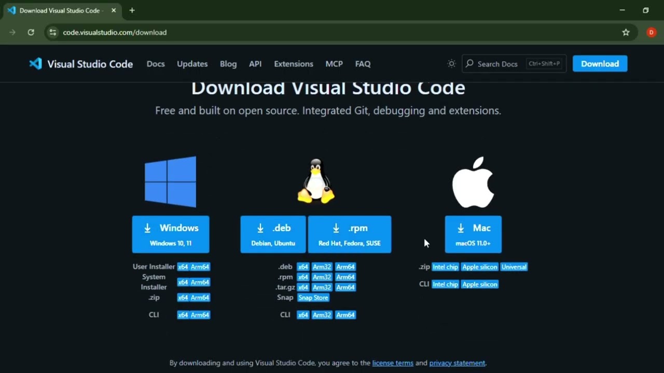Select Arm64 in Linux .deb row

[x=345, y=267]
